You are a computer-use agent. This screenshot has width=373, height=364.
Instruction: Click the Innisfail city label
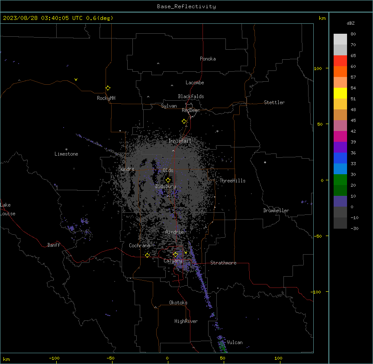(180, 141)
